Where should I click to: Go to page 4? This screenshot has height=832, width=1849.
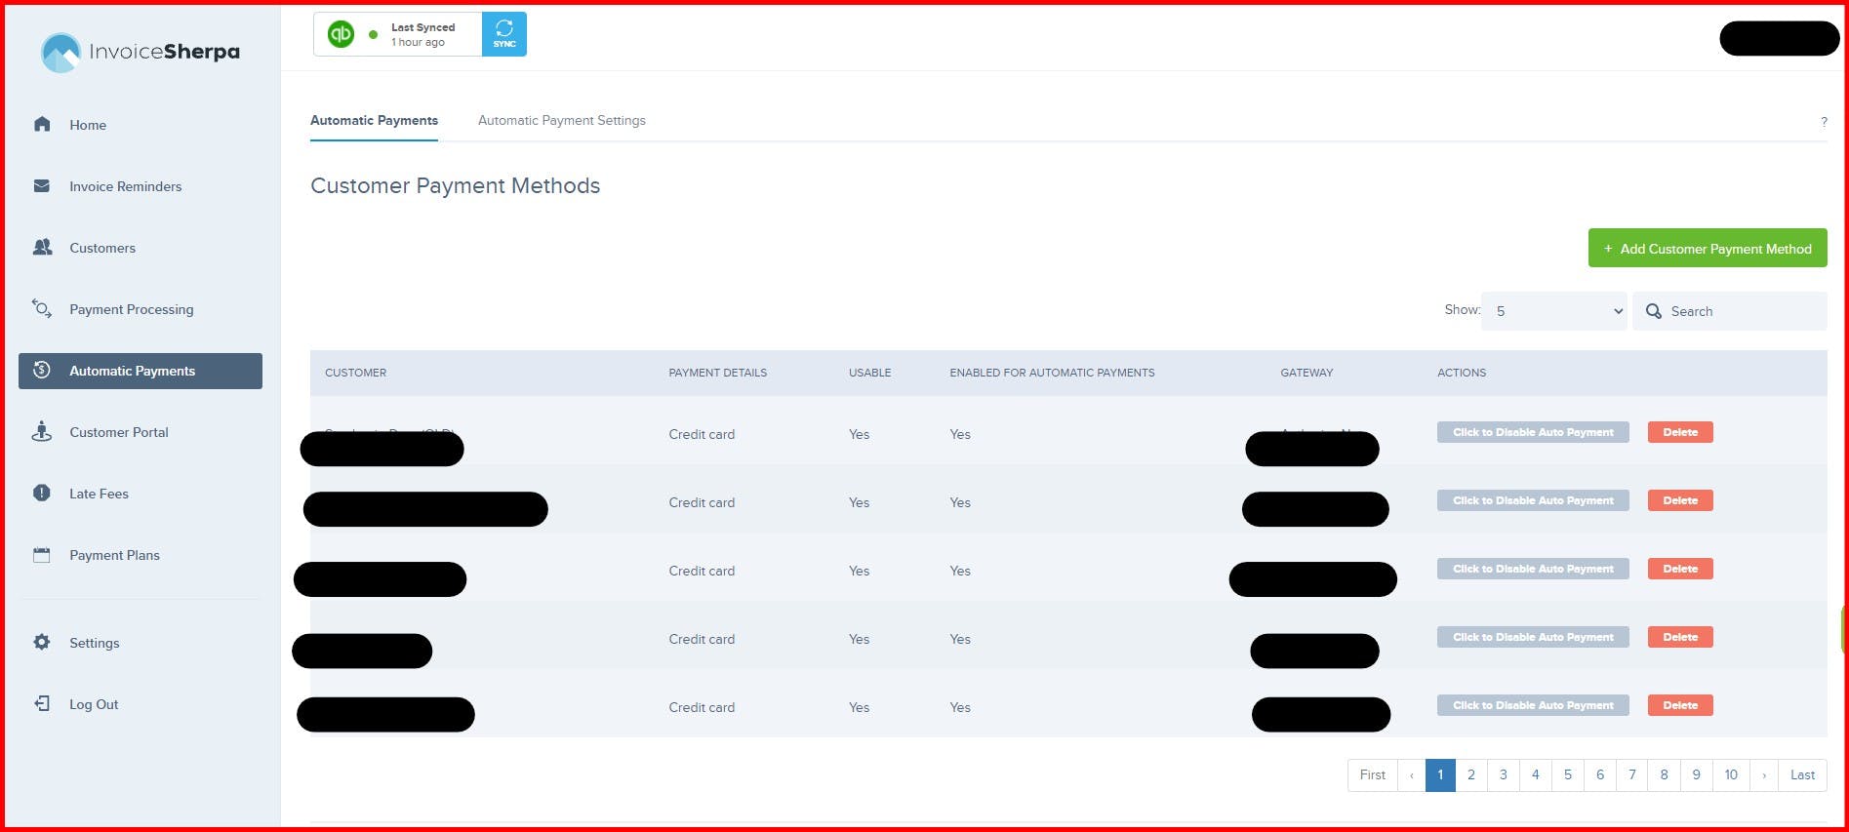coord(1536,775)
